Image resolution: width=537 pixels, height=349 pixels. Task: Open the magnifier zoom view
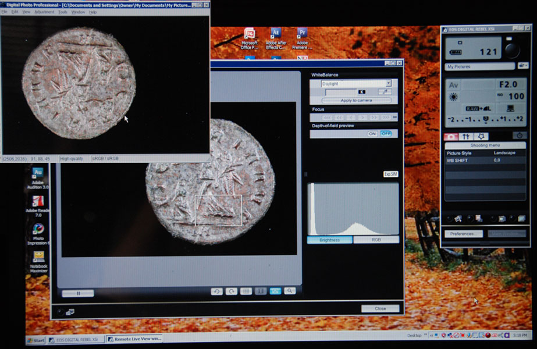pos(290,291)
